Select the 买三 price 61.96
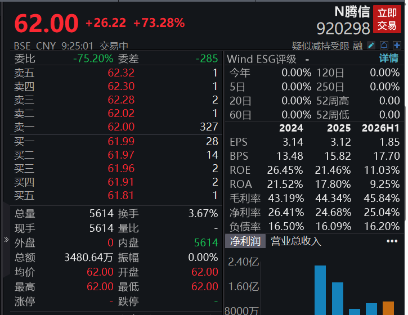The height and width of the screenshot is (315, 408). [121, 169]
